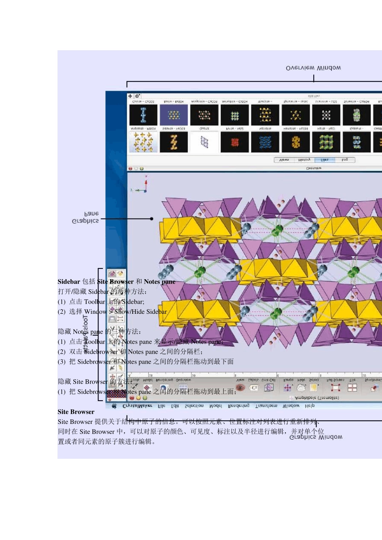
Task: Open the Help menu
Action: [x=309, y=406]
